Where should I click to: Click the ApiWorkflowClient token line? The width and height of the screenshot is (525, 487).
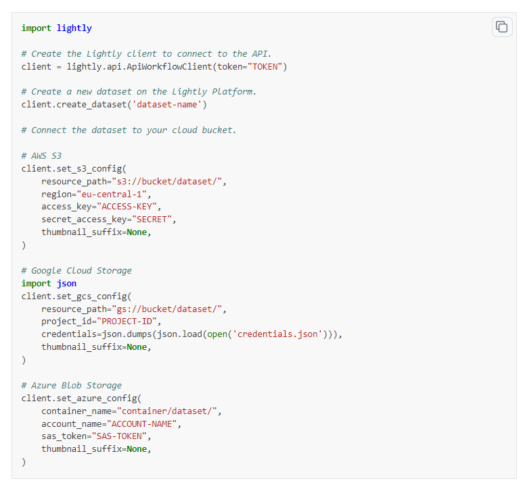[154, 66]
